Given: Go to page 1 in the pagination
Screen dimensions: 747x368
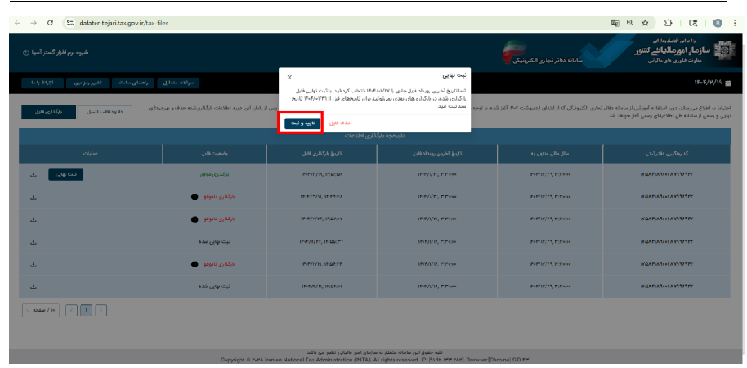Looking at the screenshot, I should [87, 310].
